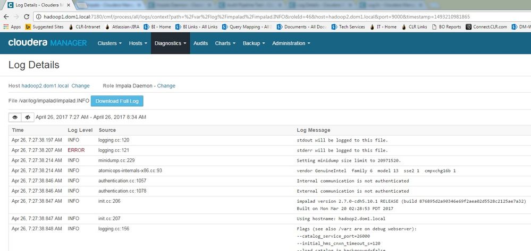Click the browser back arrow
This screenshot has height=251, width=531.
6,16
